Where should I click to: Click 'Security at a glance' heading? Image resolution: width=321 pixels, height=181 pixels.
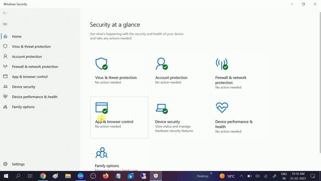point(115,25)
